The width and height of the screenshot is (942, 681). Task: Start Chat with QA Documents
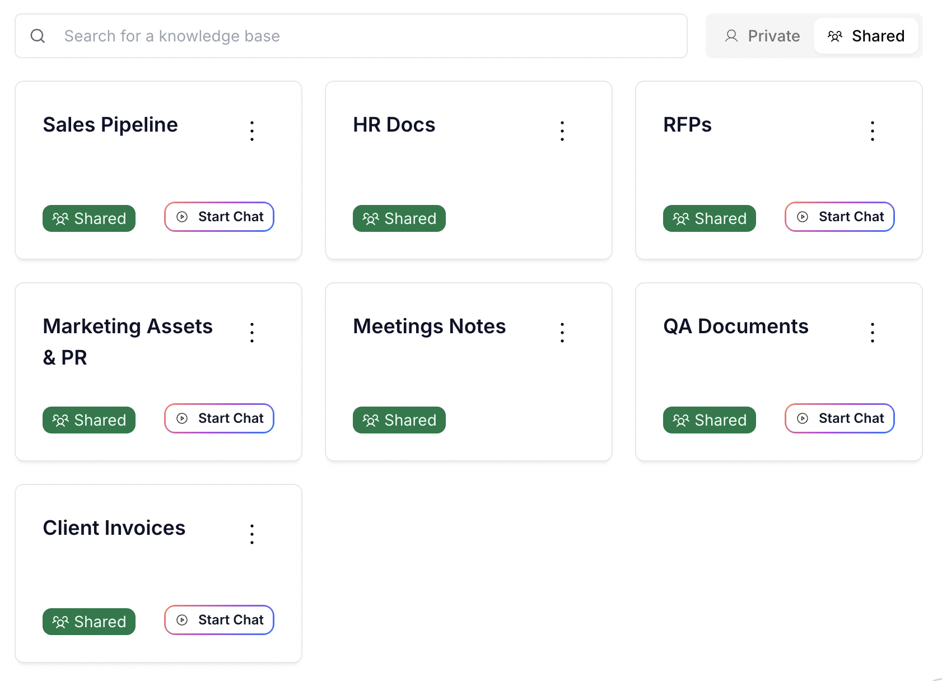[x=840, y=418]
